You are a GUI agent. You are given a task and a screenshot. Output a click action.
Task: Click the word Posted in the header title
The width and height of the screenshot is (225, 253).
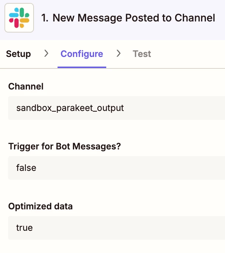pyautogui.click(x=142, y=18)
